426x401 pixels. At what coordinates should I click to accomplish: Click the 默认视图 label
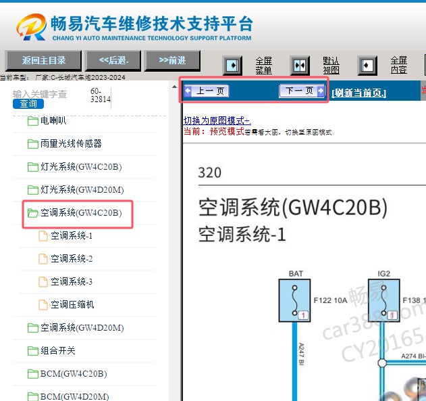click(331, 66)
